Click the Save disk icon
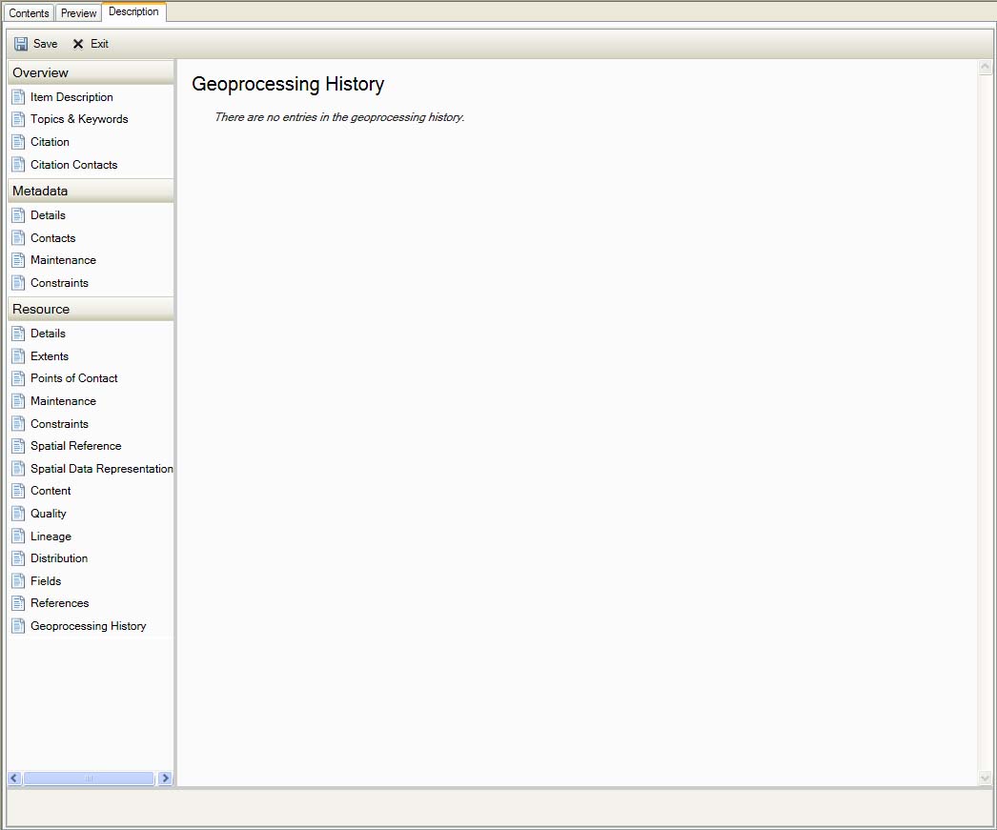 pyautogui.click(x=21, y=44)
